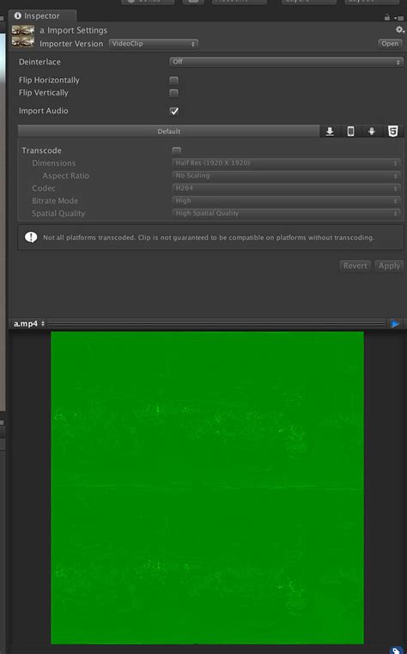Click the Spatial Quality label
The height and width of the screenshot is (654, 407).
[x=58, y=213]
